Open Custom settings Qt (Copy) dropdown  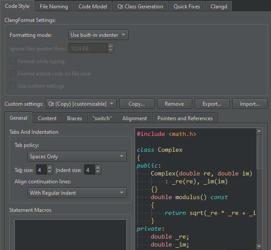(x=81, y=104)
